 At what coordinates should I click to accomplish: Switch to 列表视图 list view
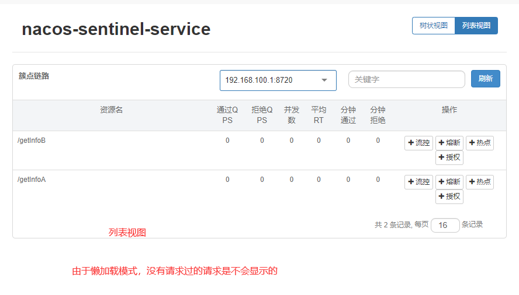coord(476,26)
